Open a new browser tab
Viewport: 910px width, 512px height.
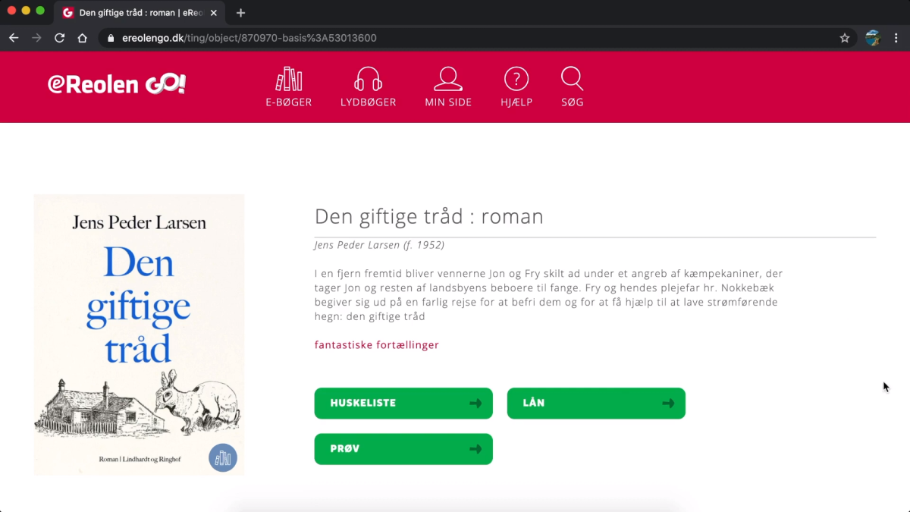point(241,13)
